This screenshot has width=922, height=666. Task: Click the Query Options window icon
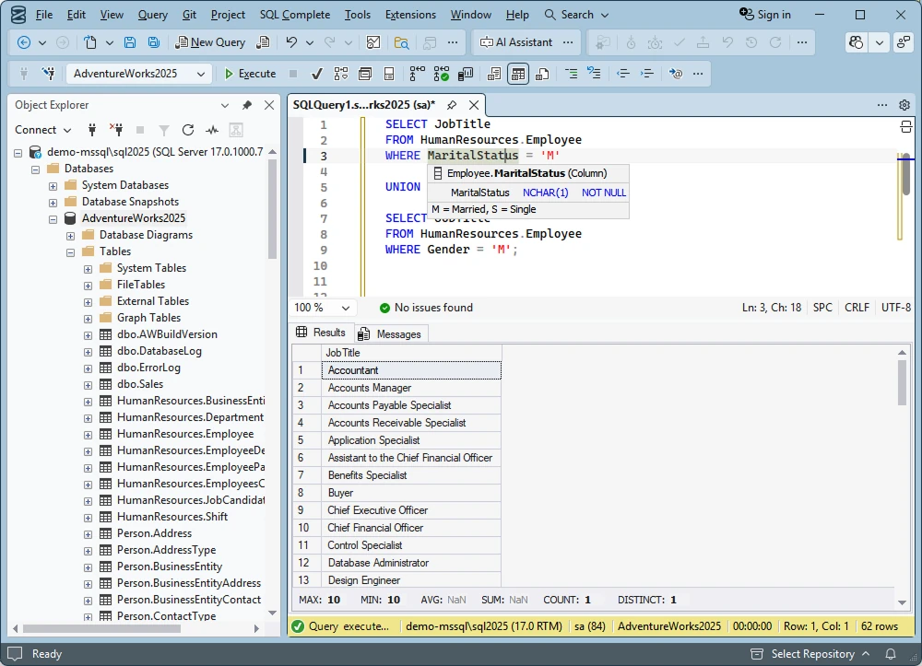click(365, 74)
